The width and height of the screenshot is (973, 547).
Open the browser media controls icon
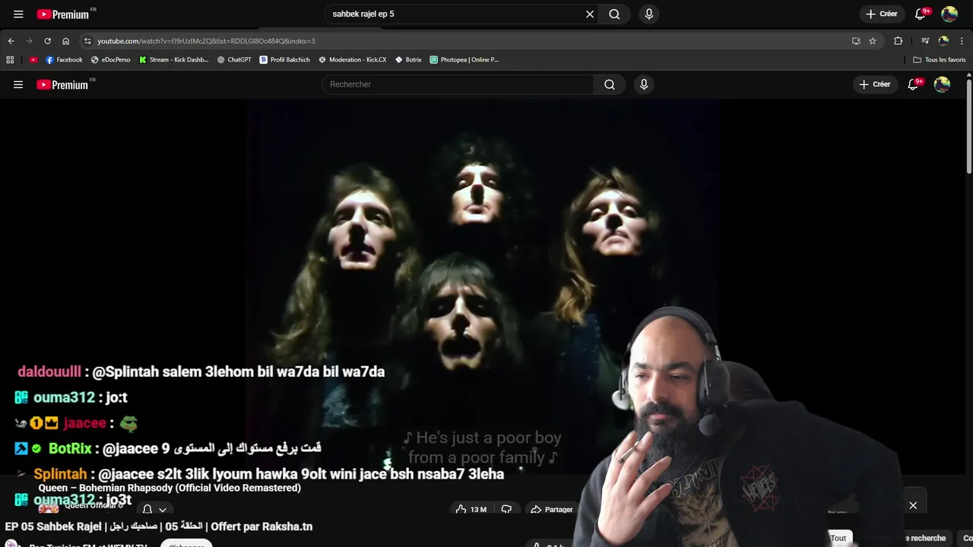coord(925,41)
